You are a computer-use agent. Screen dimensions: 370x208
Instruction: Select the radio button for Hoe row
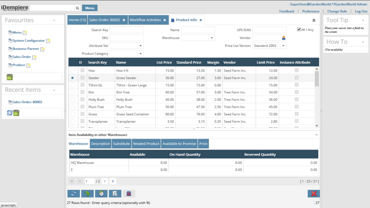point(72,71)
